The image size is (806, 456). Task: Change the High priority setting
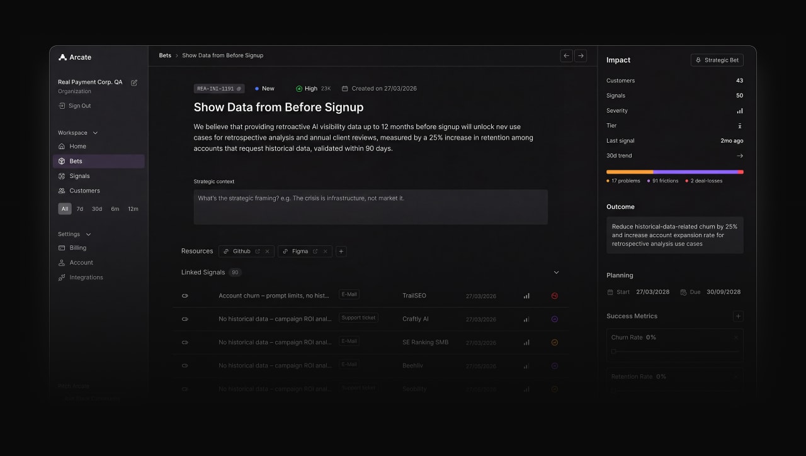313,89
